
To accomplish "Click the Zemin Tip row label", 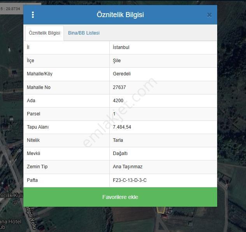I will pos(37,167).
